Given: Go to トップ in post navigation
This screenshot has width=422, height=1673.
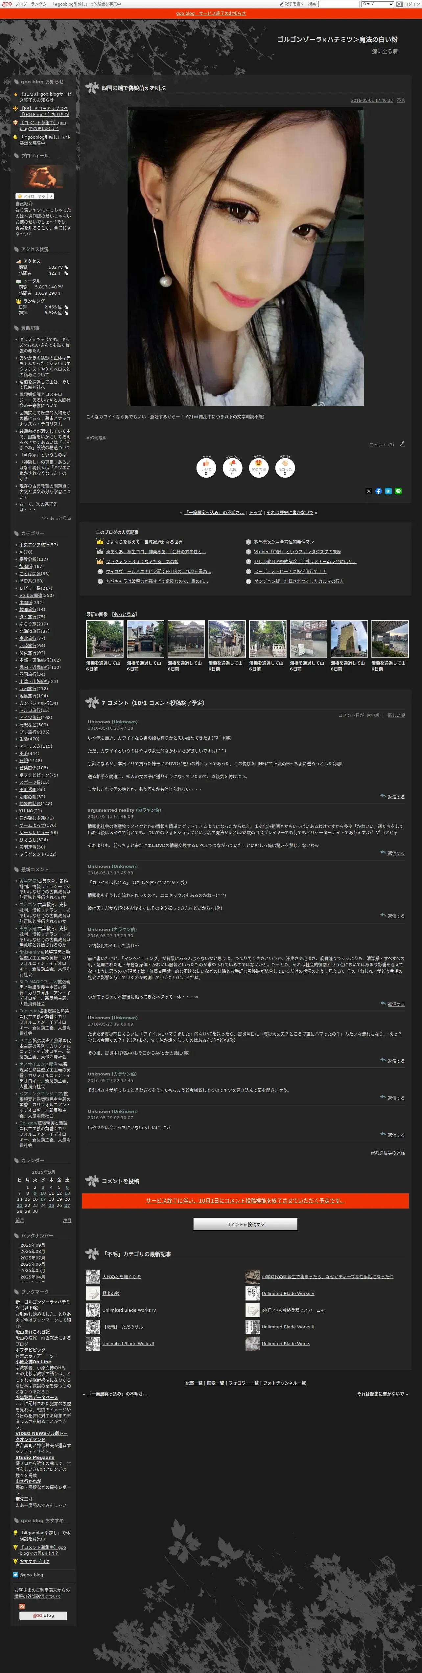Looking at the screenshot, I should pos(256,512).
